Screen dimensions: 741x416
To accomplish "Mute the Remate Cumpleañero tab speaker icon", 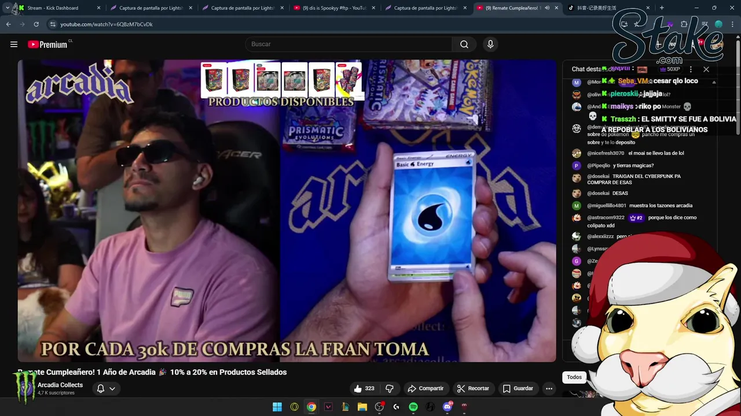I will pos(547,8).
